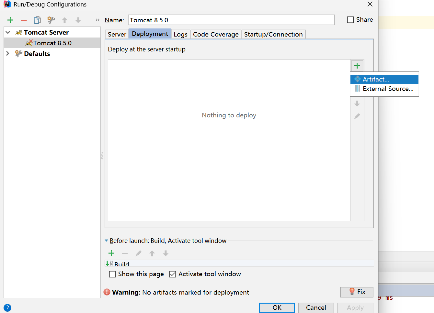Add new configuration with green plus
Viewport: 434px width, 313px height.
pyautogui.click(x=10, y=20)
